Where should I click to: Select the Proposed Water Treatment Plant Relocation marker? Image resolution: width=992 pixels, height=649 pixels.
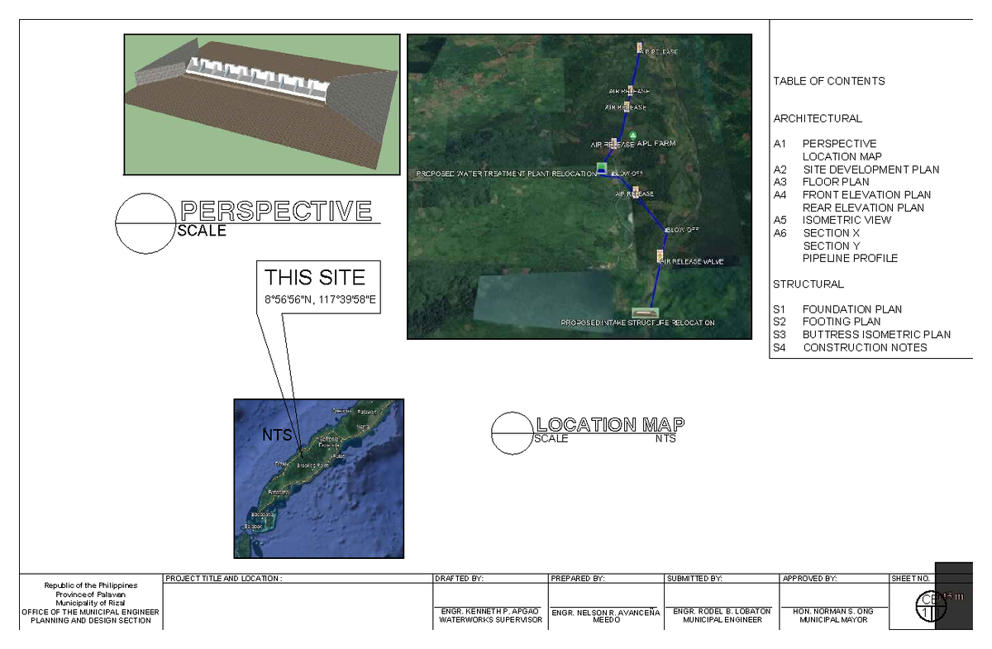click(x=600, y=167)
